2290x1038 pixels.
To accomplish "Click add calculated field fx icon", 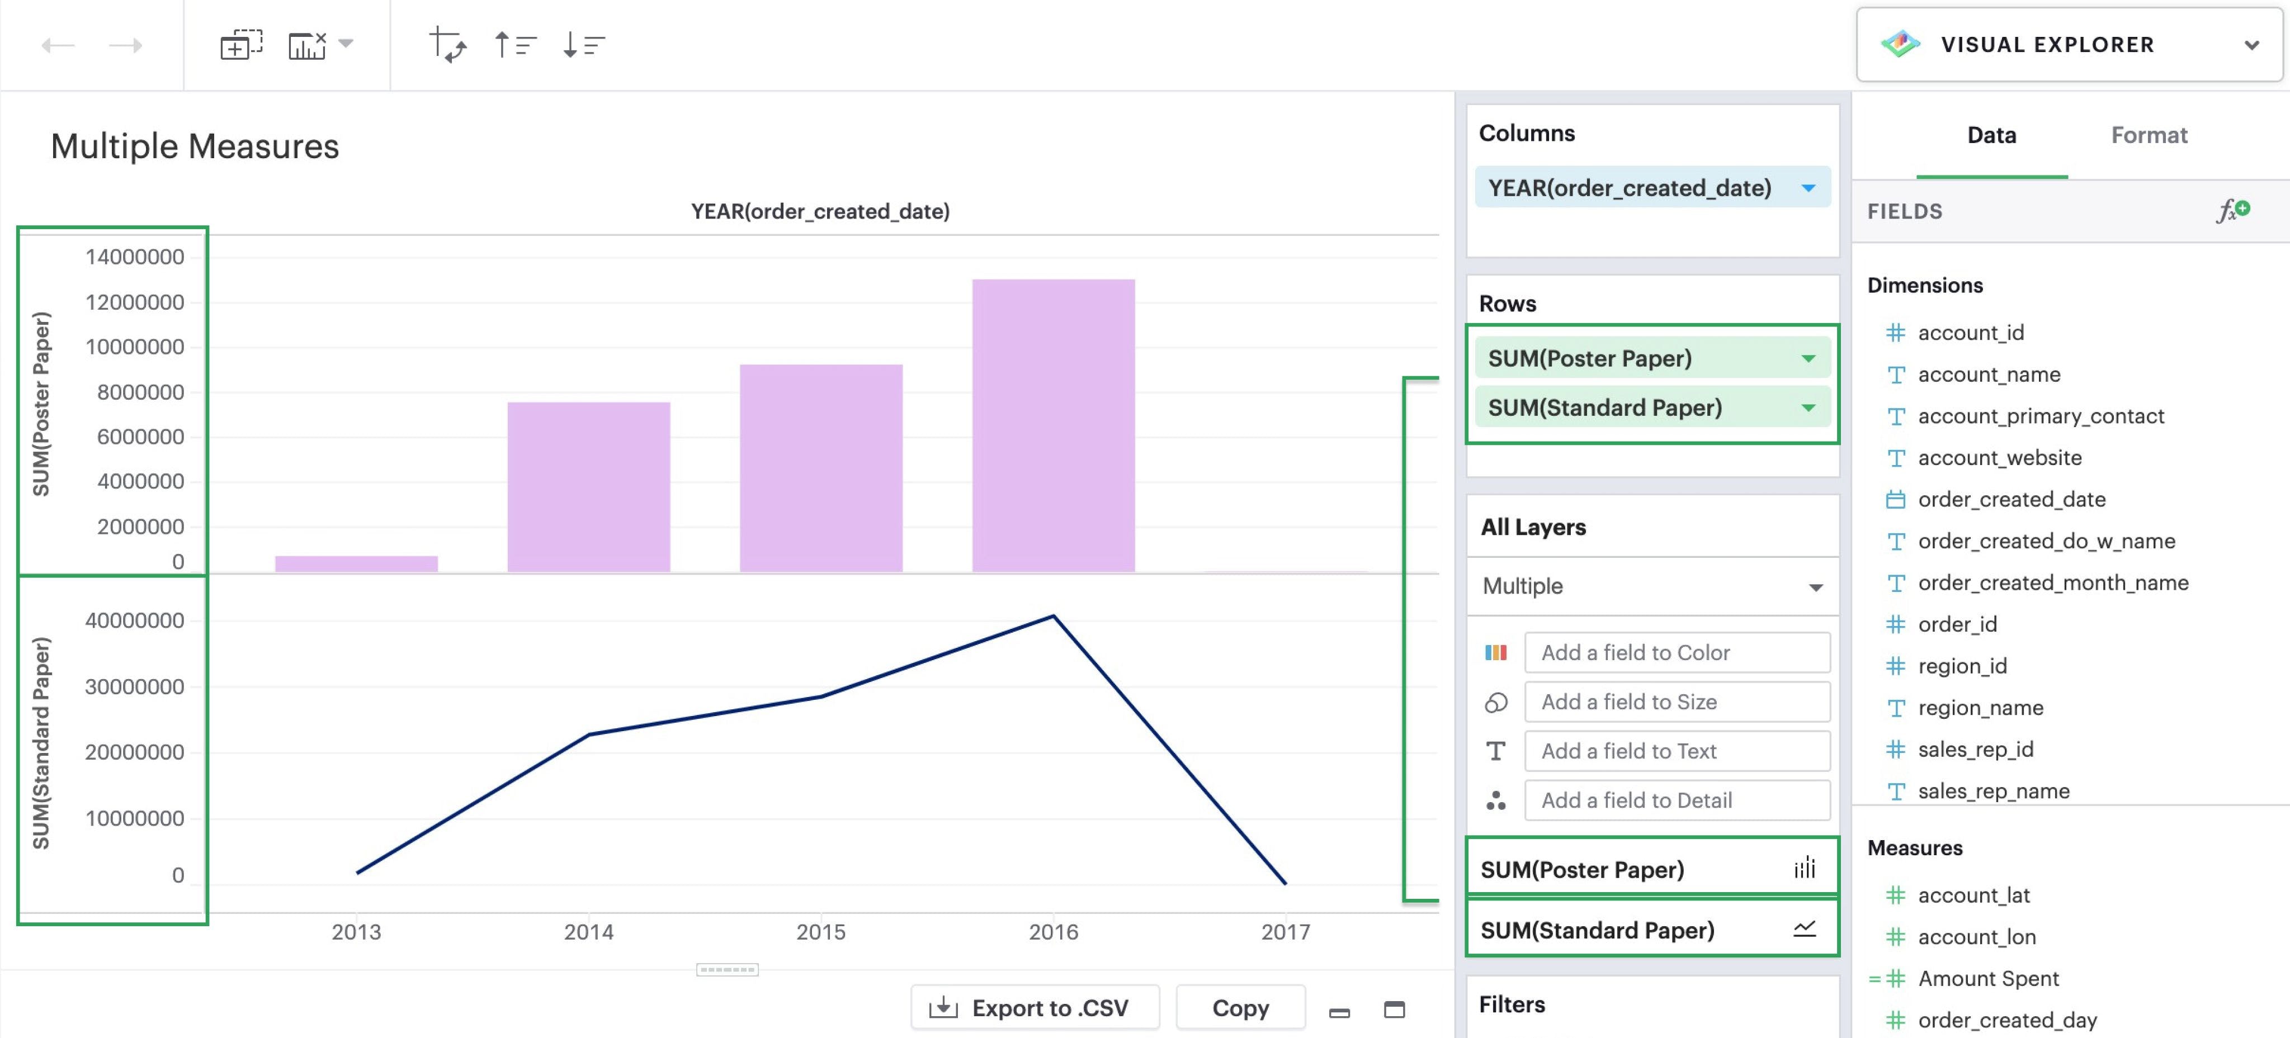I will click(2232, 211).
